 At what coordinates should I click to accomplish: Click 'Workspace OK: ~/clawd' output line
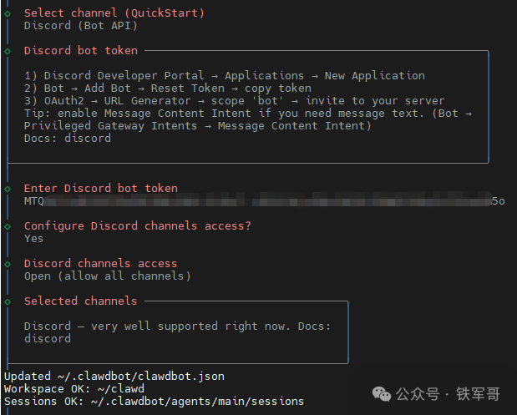pos(74,389)
